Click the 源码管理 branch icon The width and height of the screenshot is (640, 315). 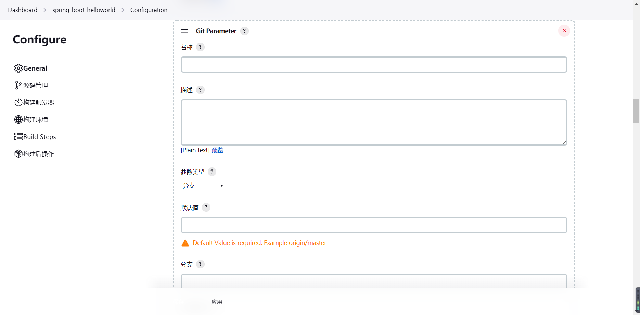[x=18, y=85]
